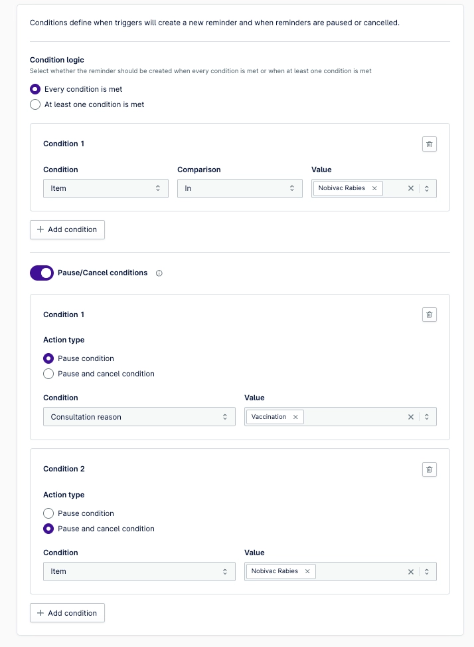Open Item dropdown in pause Condition 2
Viewport: 474px width, 647px height.
pyautogui.click(x=139, y=571)
